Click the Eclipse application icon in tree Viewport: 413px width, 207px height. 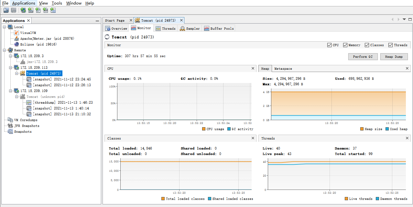16,44
